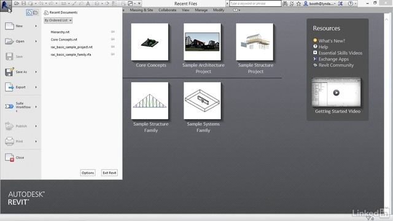Open the Sample Structure Family thumbnail
The height and width of the screenshot is (221, 393).
coord(150,101)
